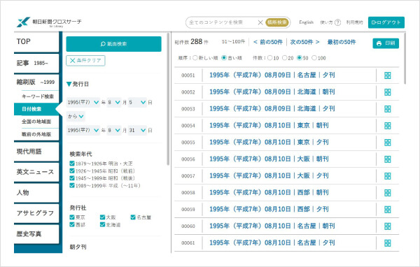Image resolution: width=420 pixels, height=267 pixels.
Task: Open 英文ニュース sidebar section
Action: coord(36,172)
